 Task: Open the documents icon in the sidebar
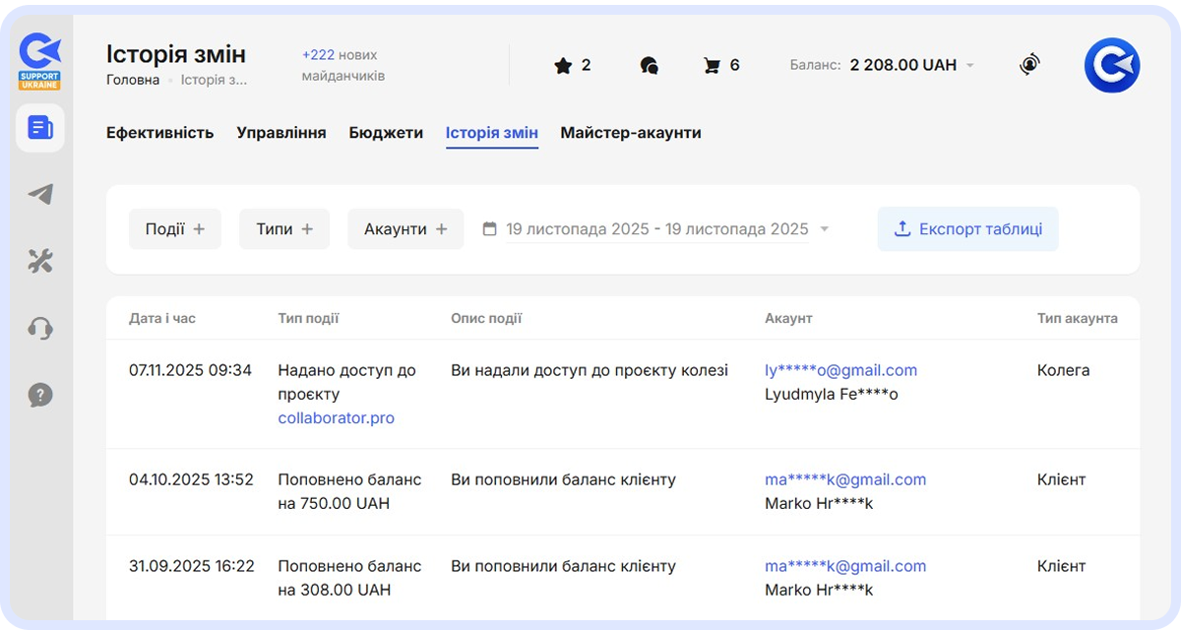point(40,128)
